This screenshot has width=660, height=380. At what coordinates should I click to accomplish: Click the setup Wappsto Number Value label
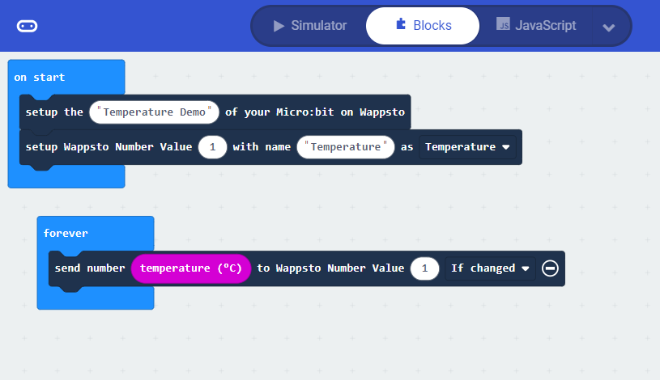[x=109, y=147]
